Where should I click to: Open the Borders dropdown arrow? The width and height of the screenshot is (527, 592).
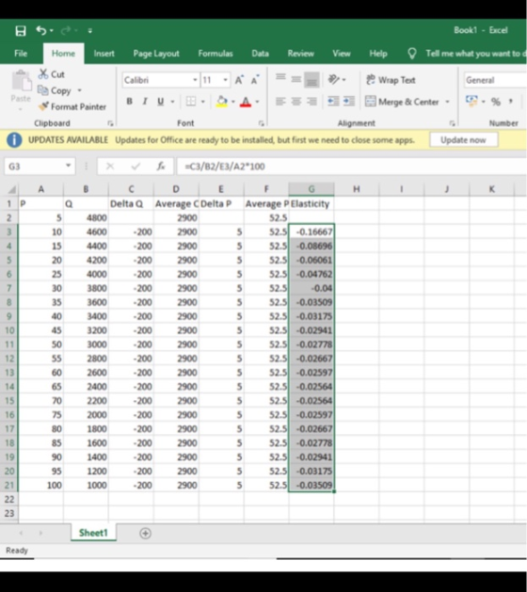[x=202, y=102]
